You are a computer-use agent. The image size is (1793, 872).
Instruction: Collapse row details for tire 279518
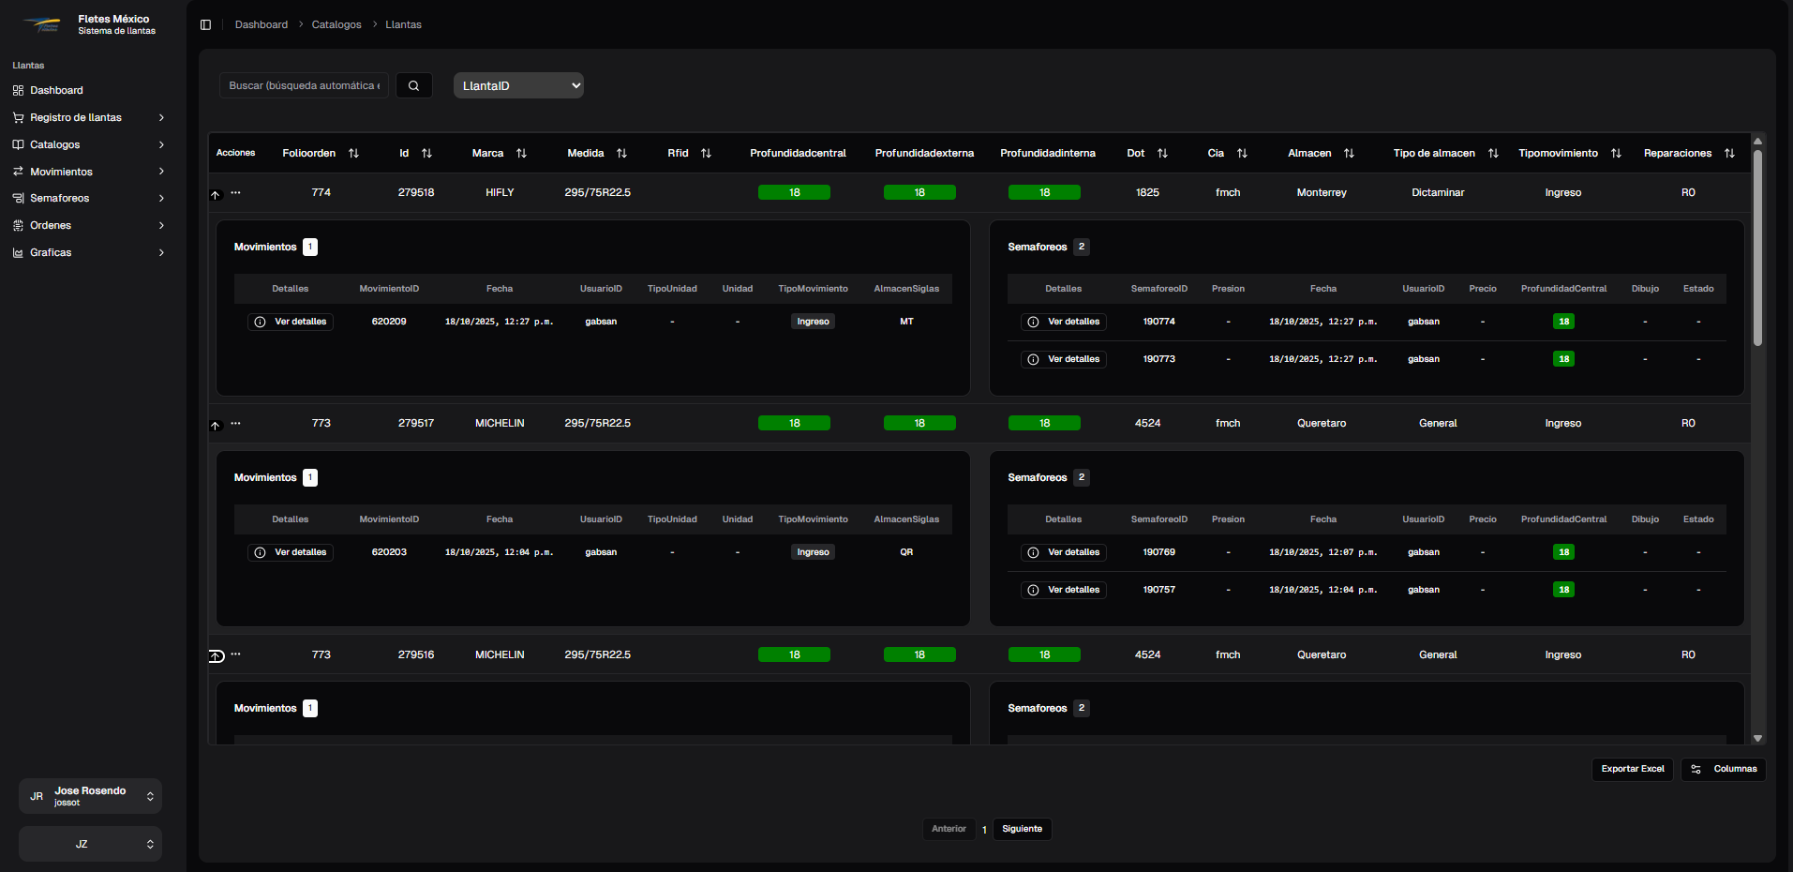tap(216, 195)
